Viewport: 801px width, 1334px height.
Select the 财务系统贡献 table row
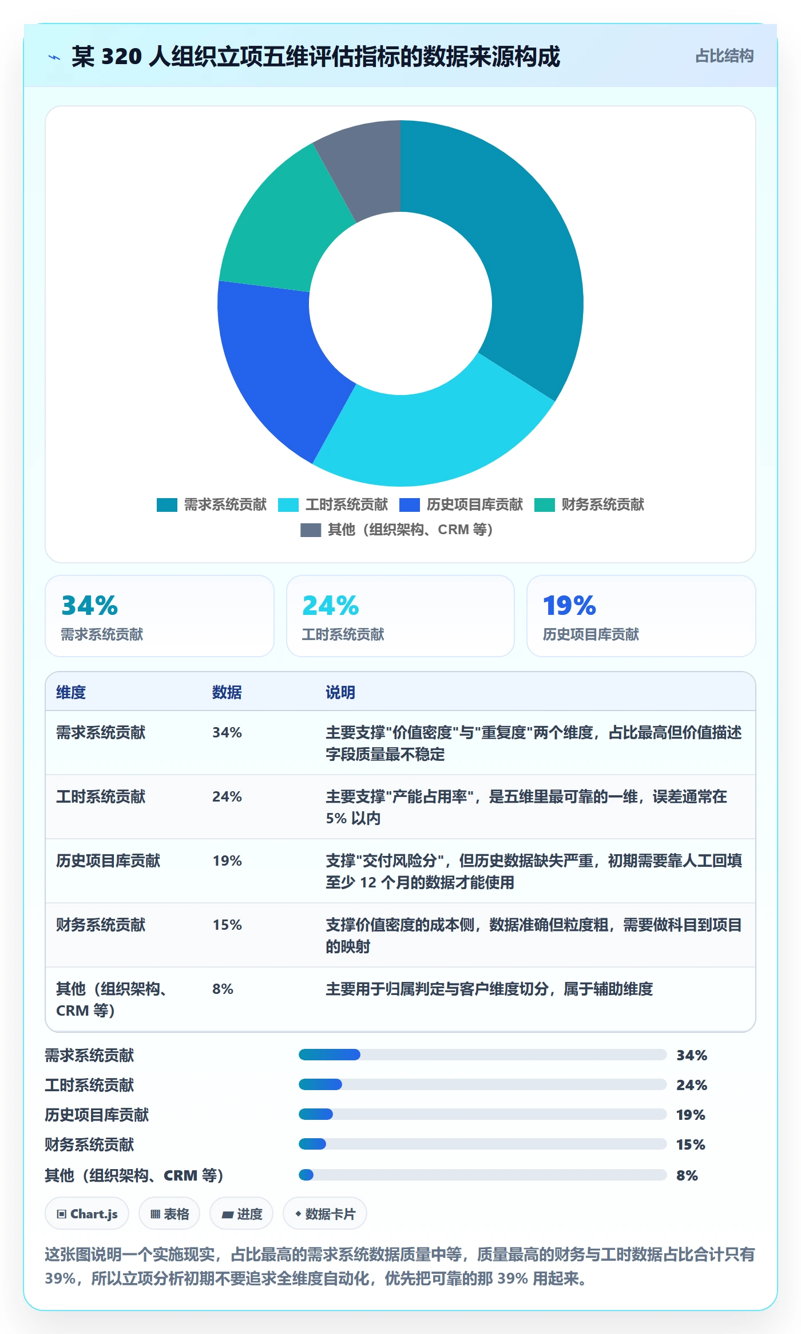(400, 935)
